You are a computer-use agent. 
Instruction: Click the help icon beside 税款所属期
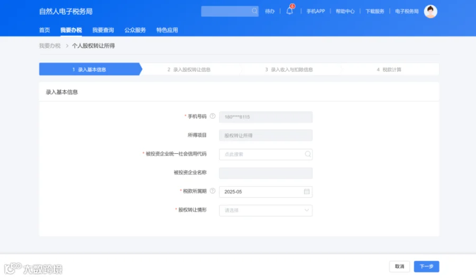click(x=213, y=191)
